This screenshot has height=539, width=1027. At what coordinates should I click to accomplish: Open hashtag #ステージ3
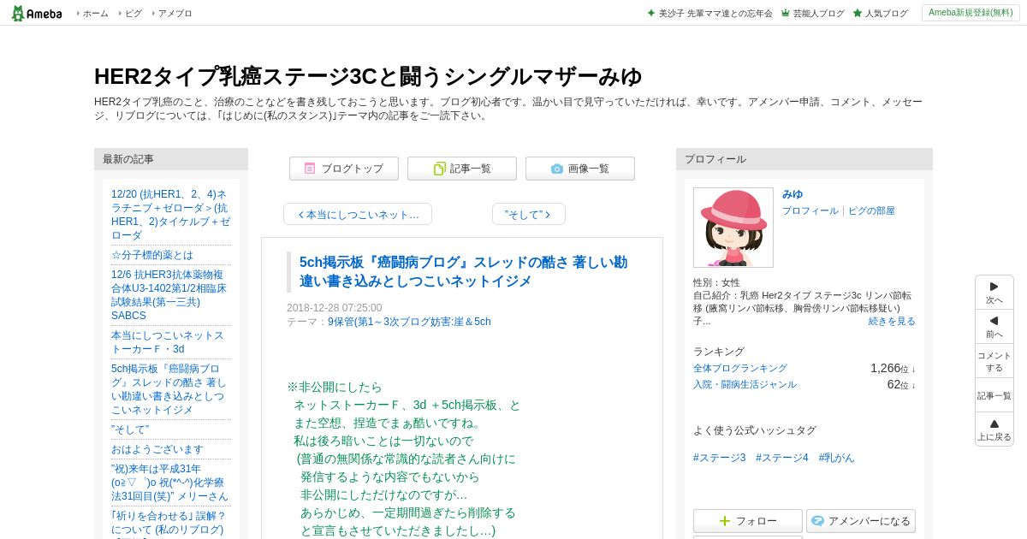point(720,458)
